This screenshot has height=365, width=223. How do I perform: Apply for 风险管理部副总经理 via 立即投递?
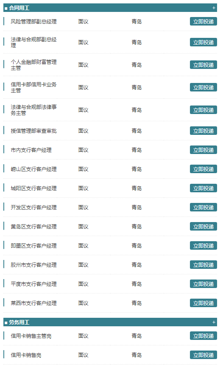tap(203, 21)
